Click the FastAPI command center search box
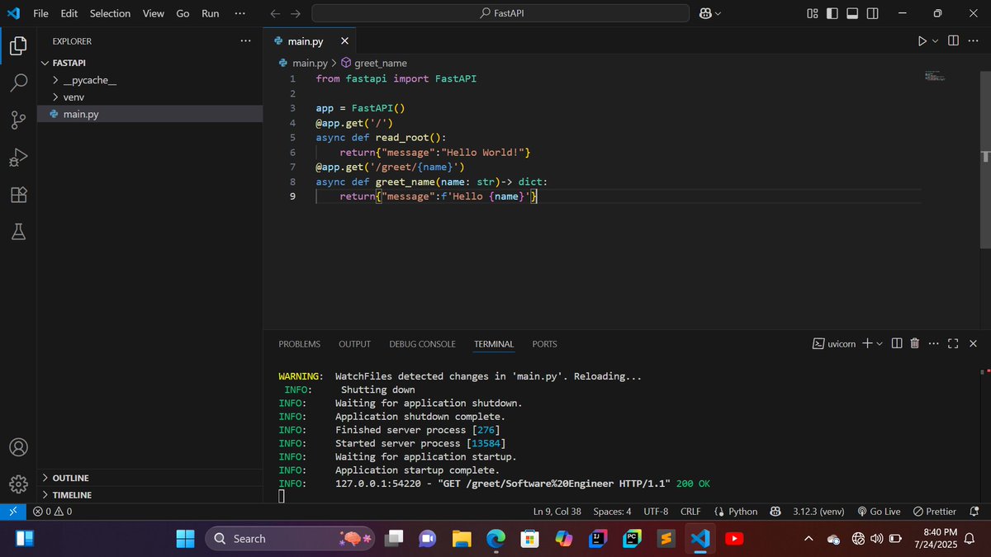Image resolution: width=991 pixels, height=557 pixels. click(500, 13)
